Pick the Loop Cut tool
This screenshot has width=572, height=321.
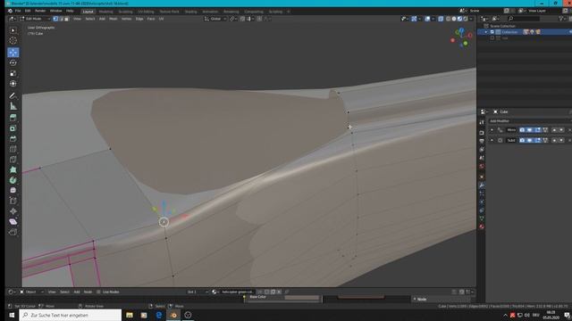(13, 149)
